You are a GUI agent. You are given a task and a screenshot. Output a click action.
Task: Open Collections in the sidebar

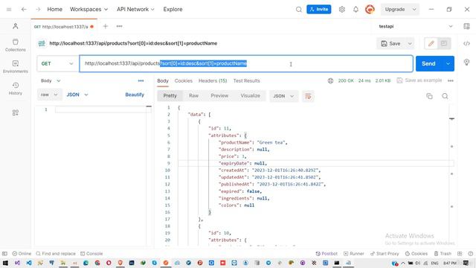click(x=16, y=45)
